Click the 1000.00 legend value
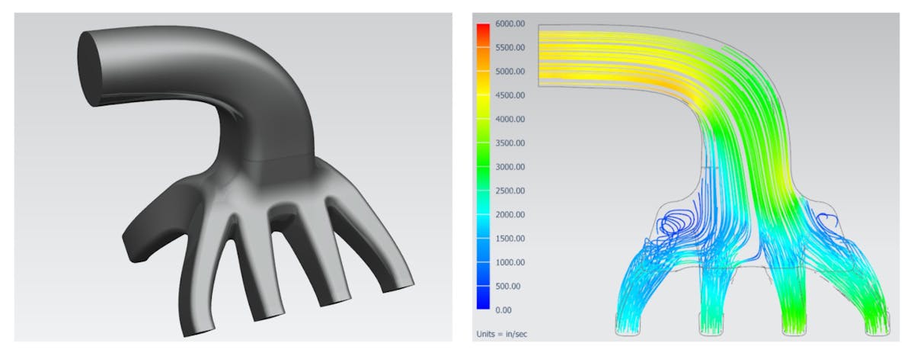Viewport: 914px width, 359px height. pyautogui.click(x=510, y=263)
